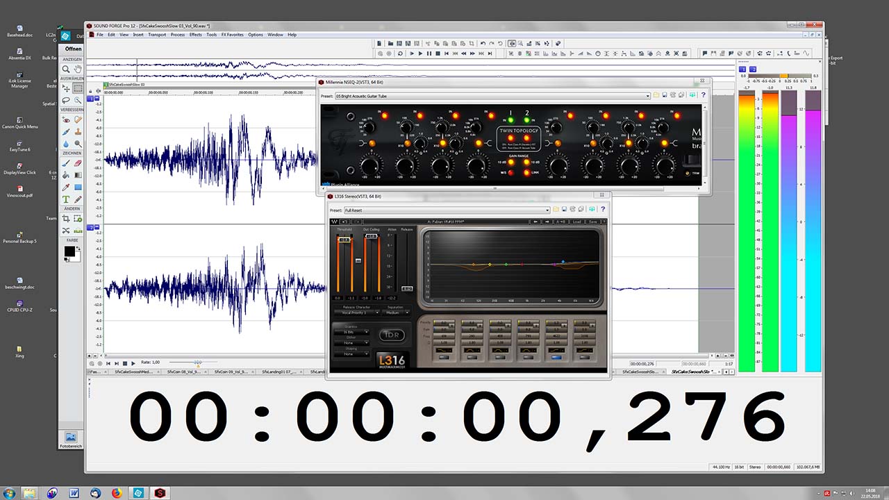Click the Help question mark in Millennia NSEQ-2 window
Viewport: 889px width, 500px height.
[x=704, y=95]
